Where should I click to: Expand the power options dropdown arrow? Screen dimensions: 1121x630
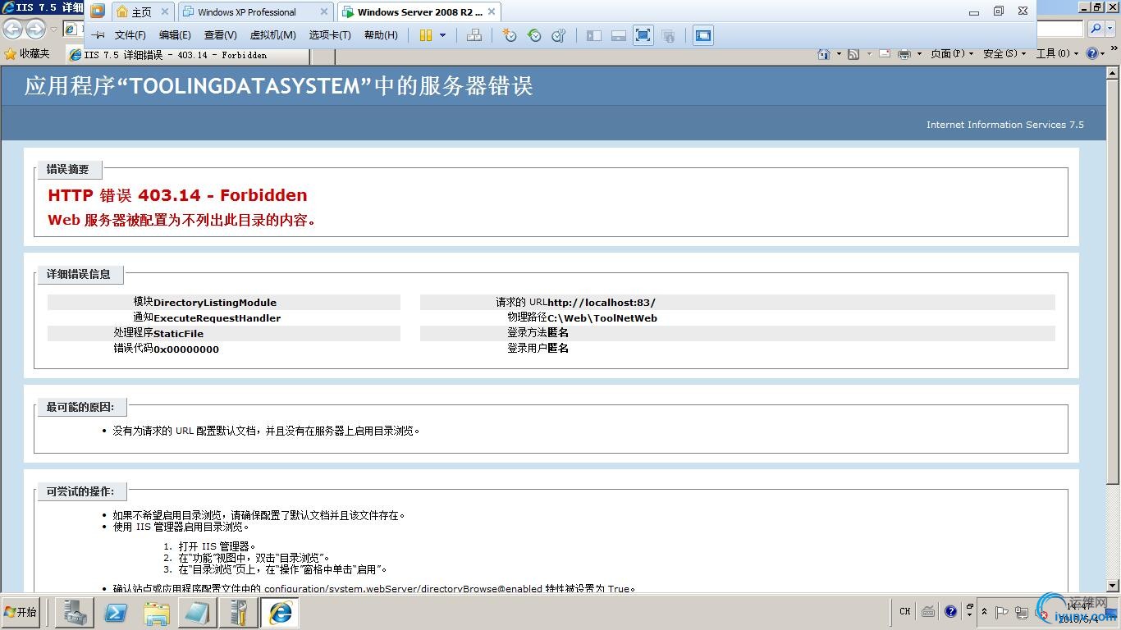tap(442, 35)
